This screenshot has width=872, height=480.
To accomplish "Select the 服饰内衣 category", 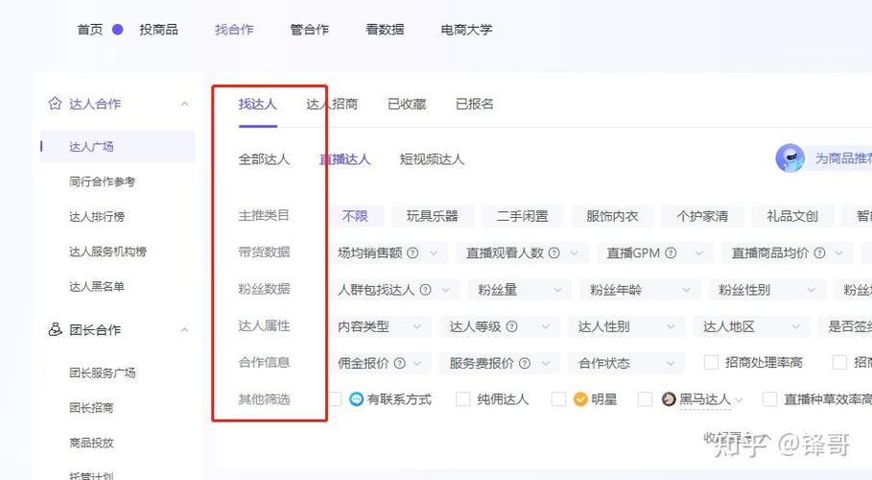I will pyautogui.click(x=612, y=216).
